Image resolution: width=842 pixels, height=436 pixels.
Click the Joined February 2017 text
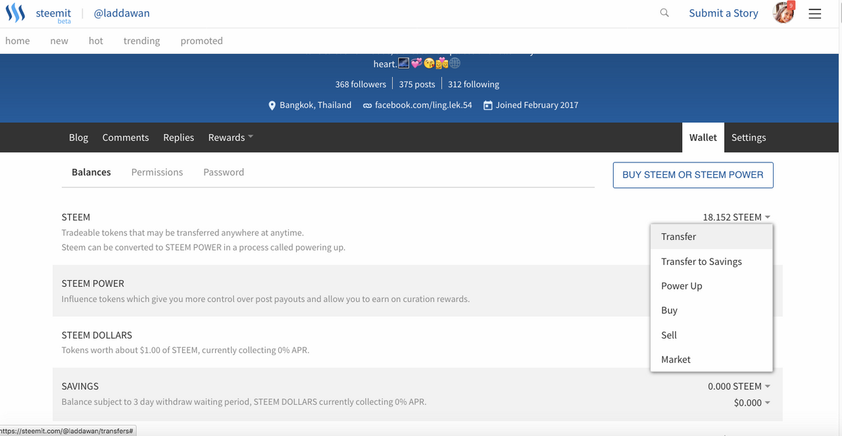click(537, 105)
